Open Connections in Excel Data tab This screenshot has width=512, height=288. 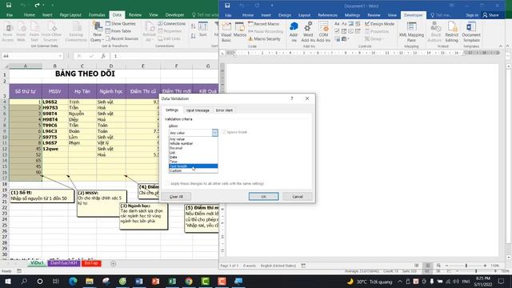(x=171, y=23)
